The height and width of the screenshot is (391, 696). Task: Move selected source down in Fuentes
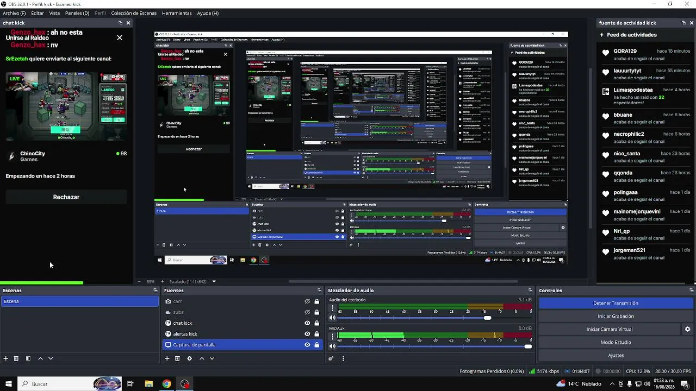point(212,358)
